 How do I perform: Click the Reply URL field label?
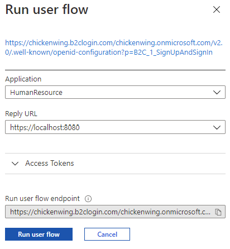(x=21, y=114)
